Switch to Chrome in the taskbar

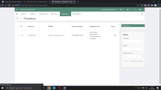49,88
